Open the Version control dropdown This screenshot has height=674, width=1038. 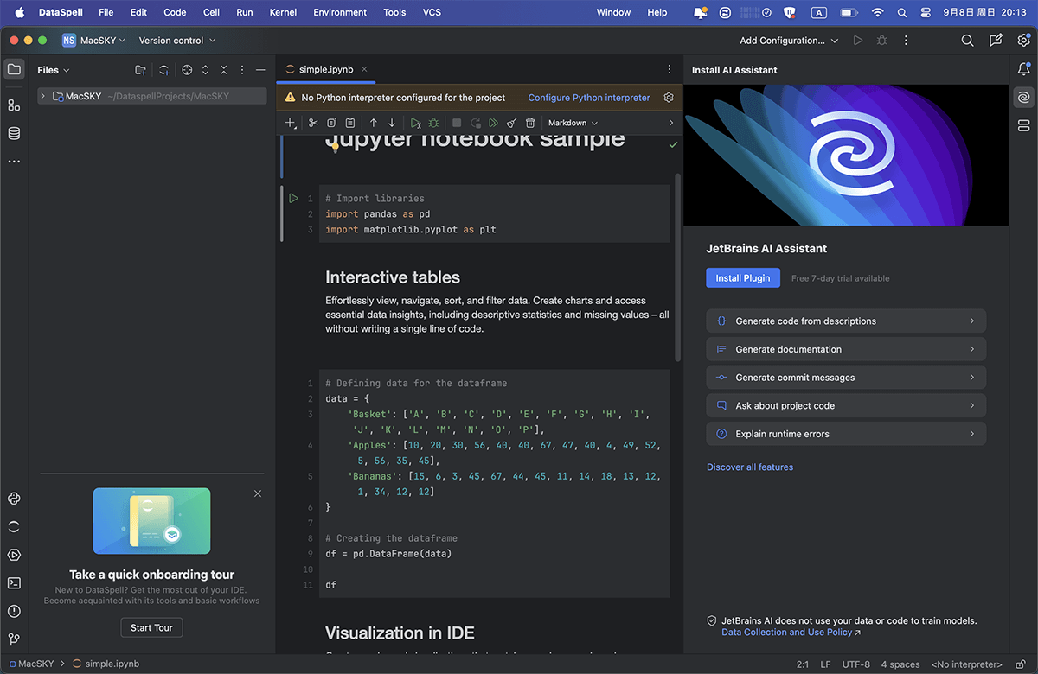coord(177,41)
